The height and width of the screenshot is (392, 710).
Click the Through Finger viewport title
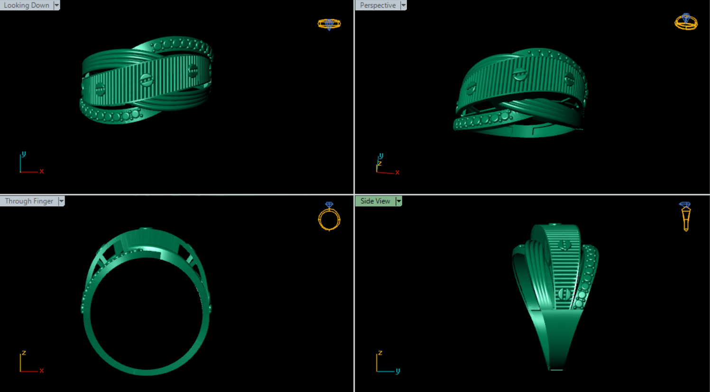[x=29, y=201]
